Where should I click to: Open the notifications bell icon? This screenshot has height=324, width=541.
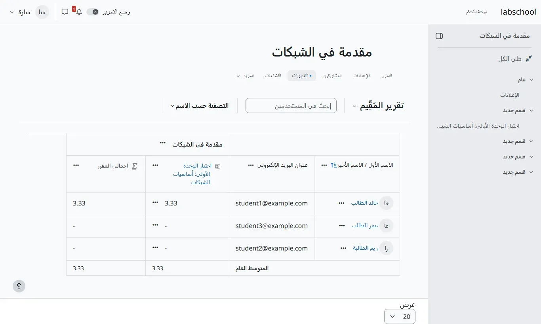coord(79,12)
